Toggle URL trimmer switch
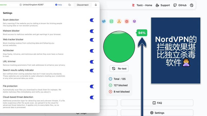 [92, 62]
